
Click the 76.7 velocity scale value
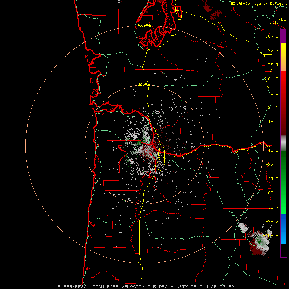[273, 65]
